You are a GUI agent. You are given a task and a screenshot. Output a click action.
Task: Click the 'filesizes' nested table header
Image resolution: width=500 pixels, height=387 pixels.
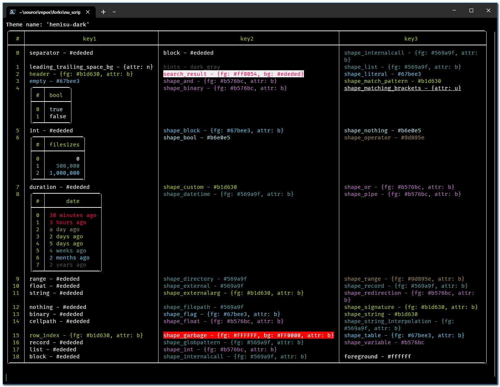coord(64,145)
